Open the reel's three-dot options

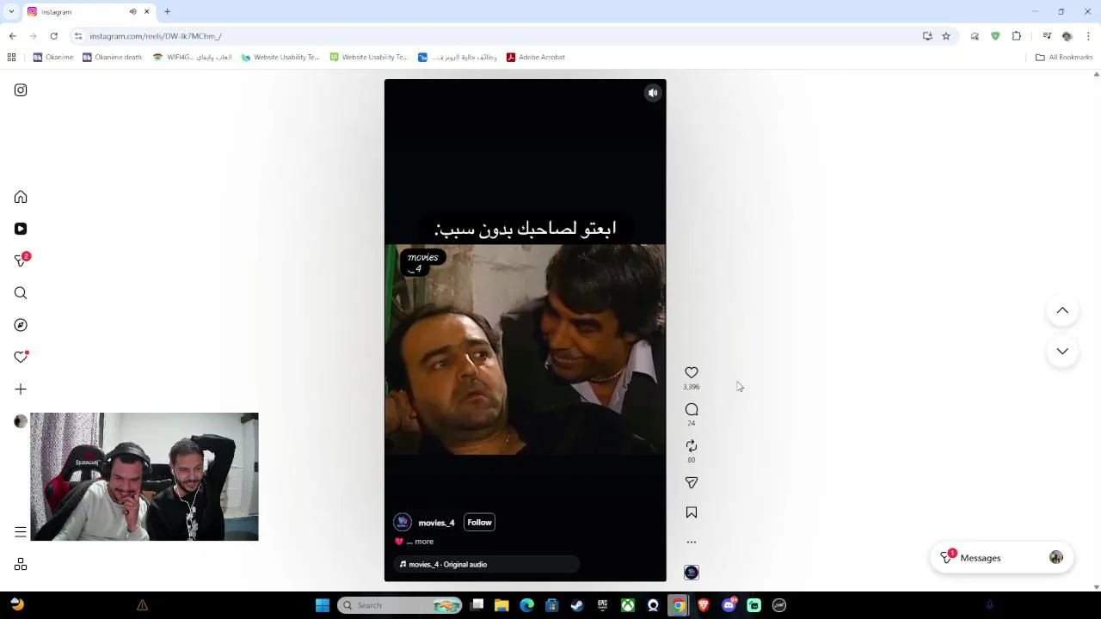click(692, 542)
